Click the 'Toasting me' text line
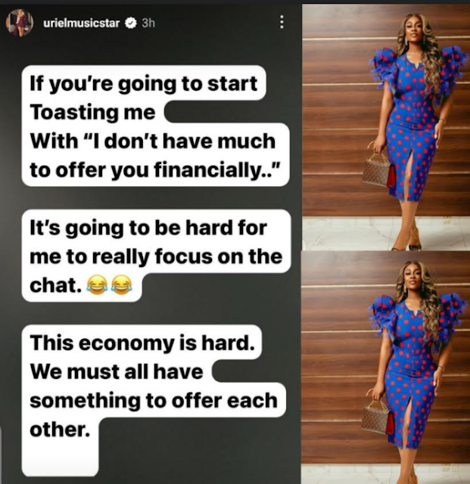The width and height of the screenshot is (470, 484). (92, 112)
